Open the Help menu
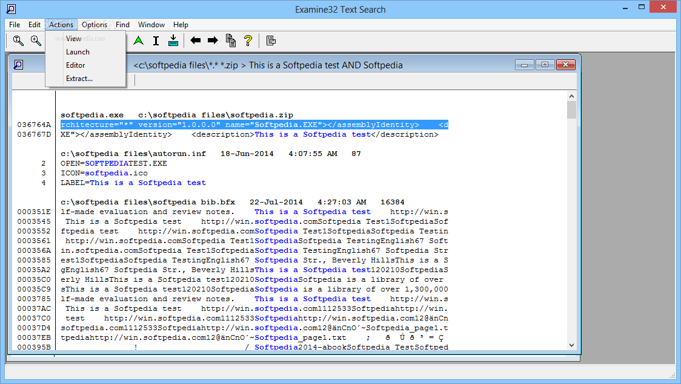Viewport: 681px width, 384px height. pyautogui.click(x=181, y=25)
